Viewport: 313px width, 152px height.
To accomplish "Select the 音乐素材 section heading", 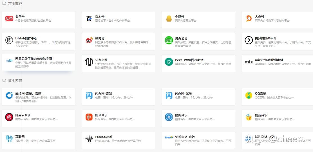I will 15,80.
